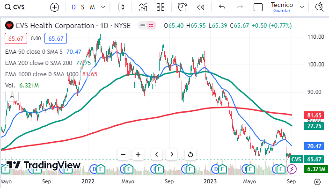Click the red 65.67 sell price box
Viewport: 329px width, 188px height.
16,38
